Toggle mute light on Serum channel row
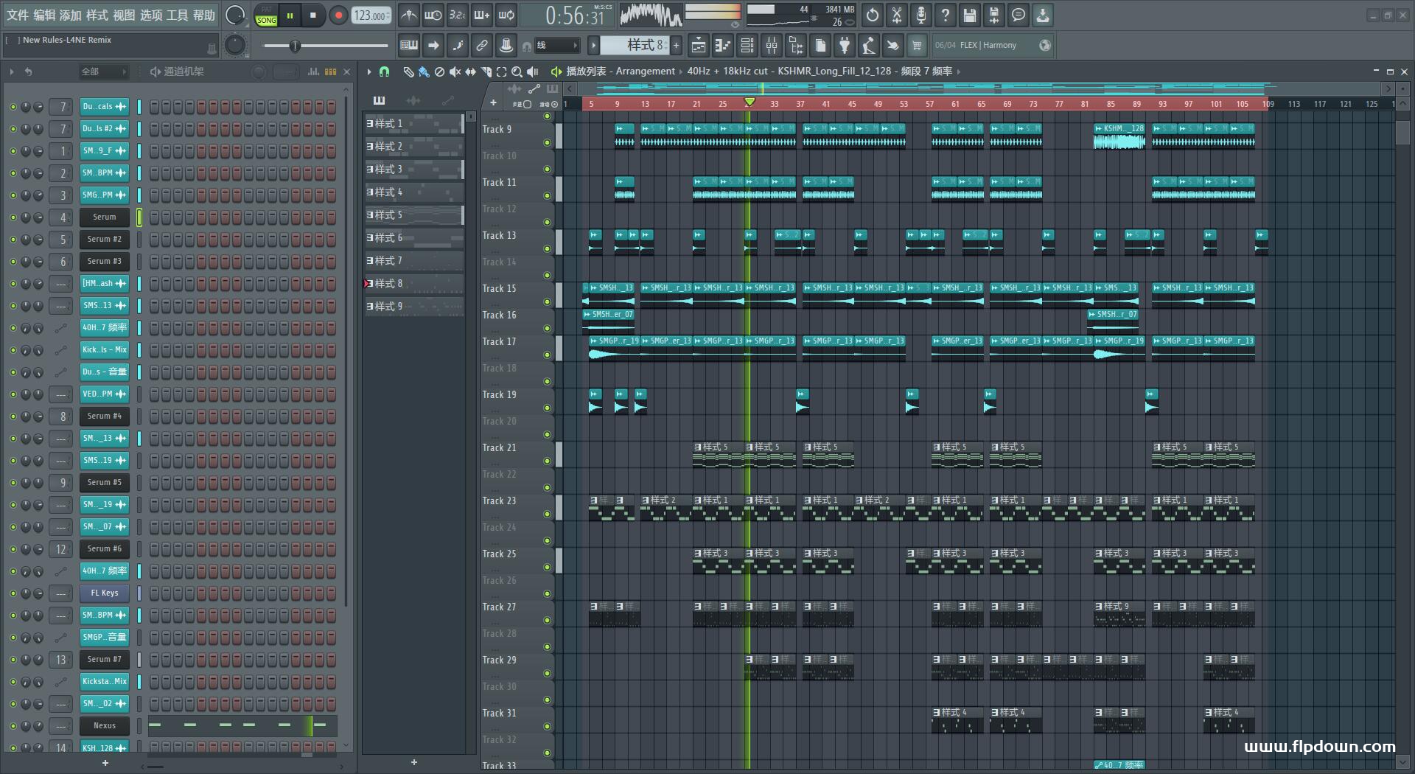Image resolution: width=1415 pixels, height=774 pixels. tap(13, 217)
